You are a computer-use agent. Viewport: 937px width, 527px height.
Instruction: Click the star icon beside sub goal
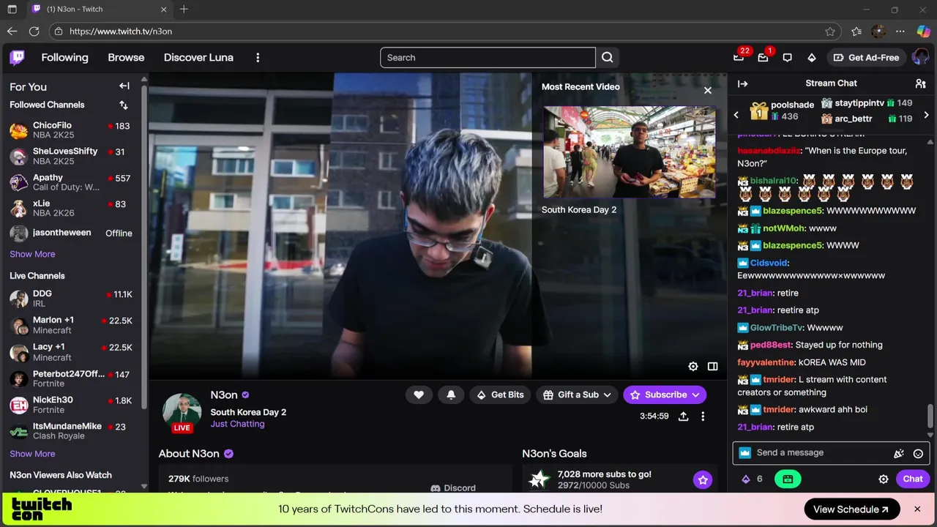click(703, 480)
